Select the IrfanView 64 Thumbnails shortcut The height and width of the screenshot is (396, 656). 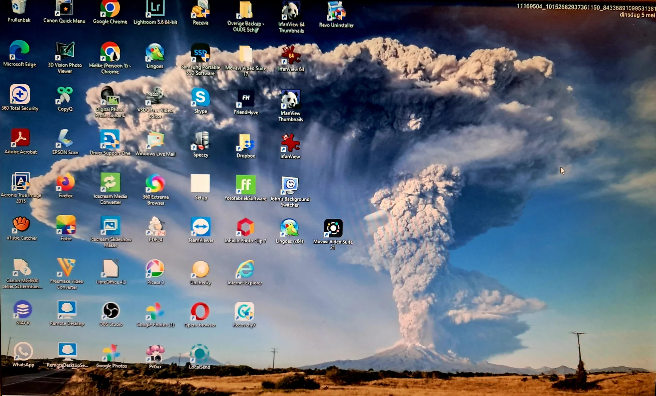[291, 11]
